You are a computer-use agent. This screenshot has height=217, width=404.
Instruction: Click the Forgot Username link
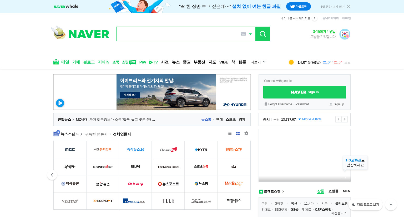point(280,104)
